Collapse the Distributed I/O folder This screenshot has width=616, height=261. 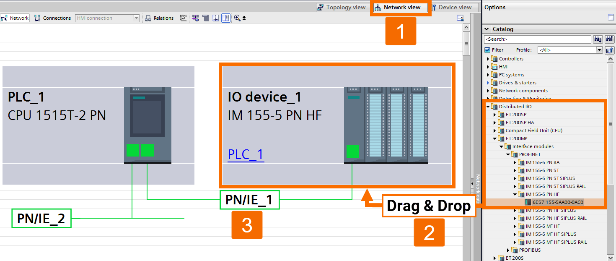pyautogui.click(x=488, y=107)
